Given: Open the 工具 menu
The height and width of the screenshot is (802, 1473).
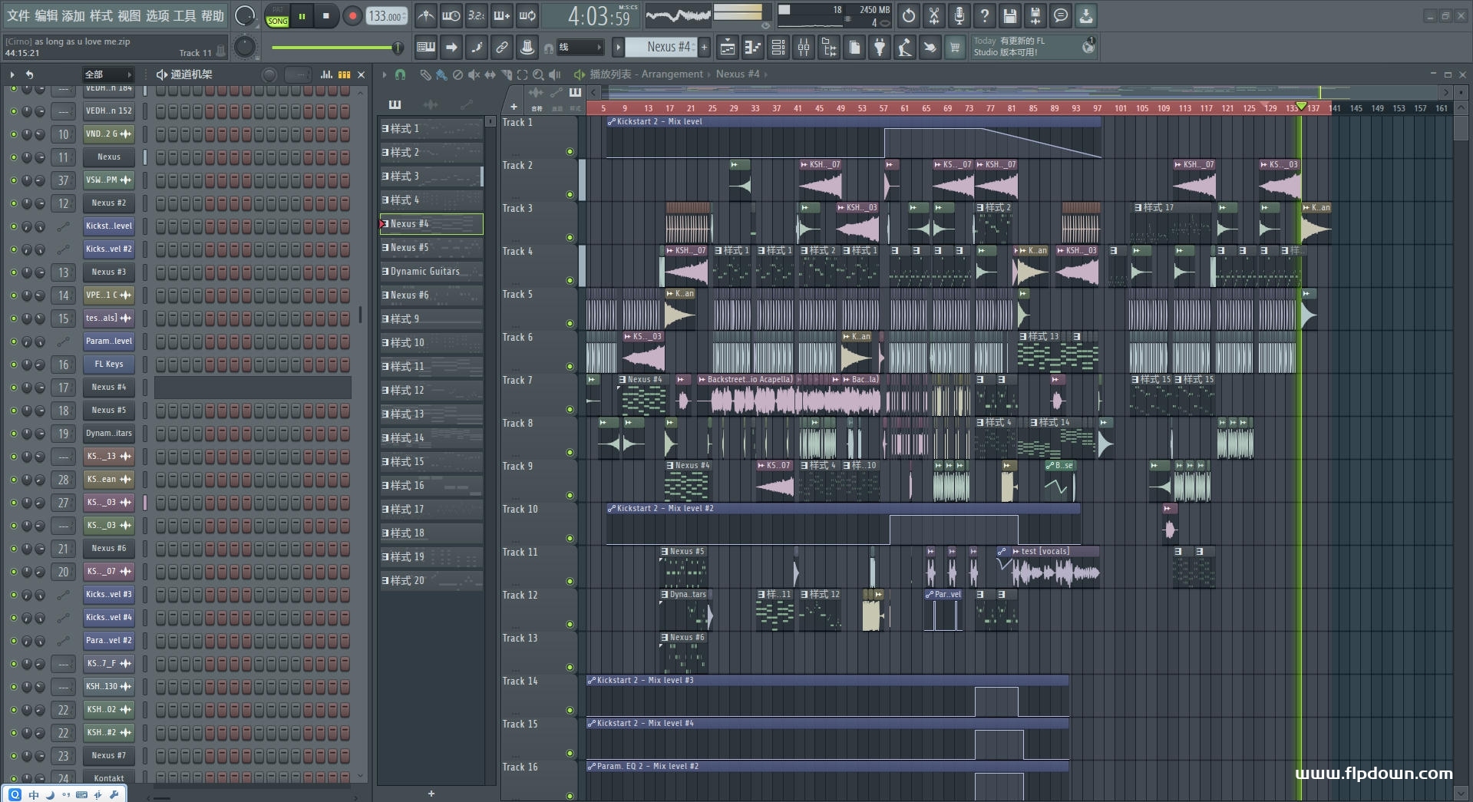Looking at the screenshot, I should [x=184, y=15].
